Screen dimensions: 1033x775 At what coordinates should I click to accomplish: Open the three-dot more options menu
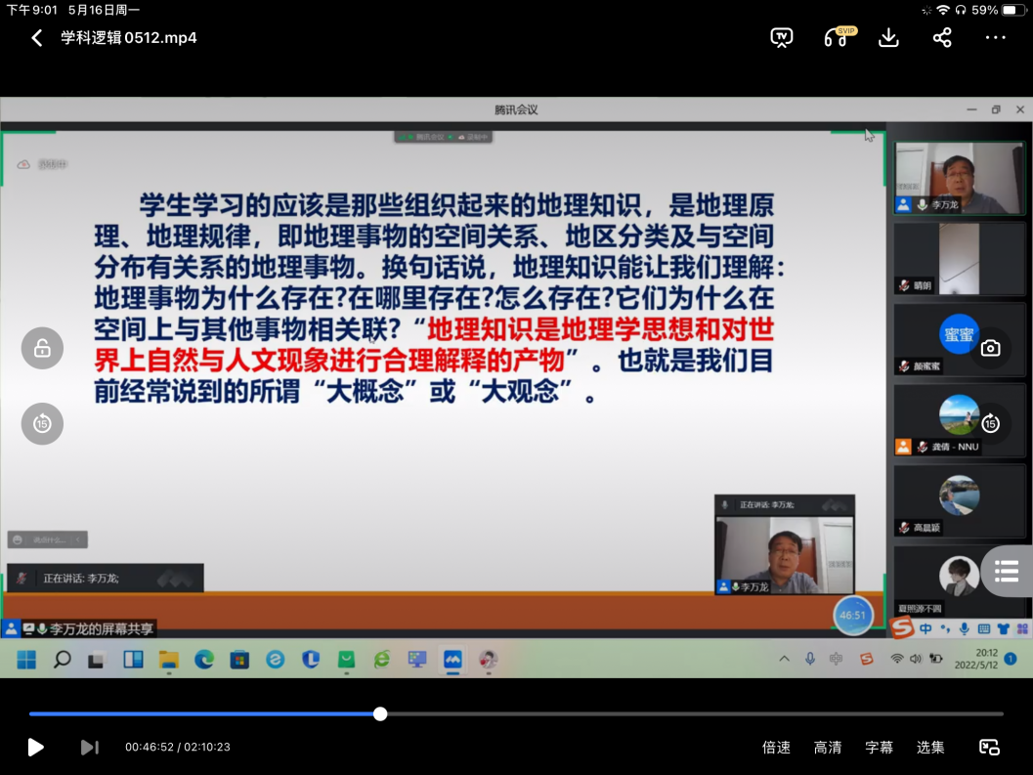tap(995, 38)
